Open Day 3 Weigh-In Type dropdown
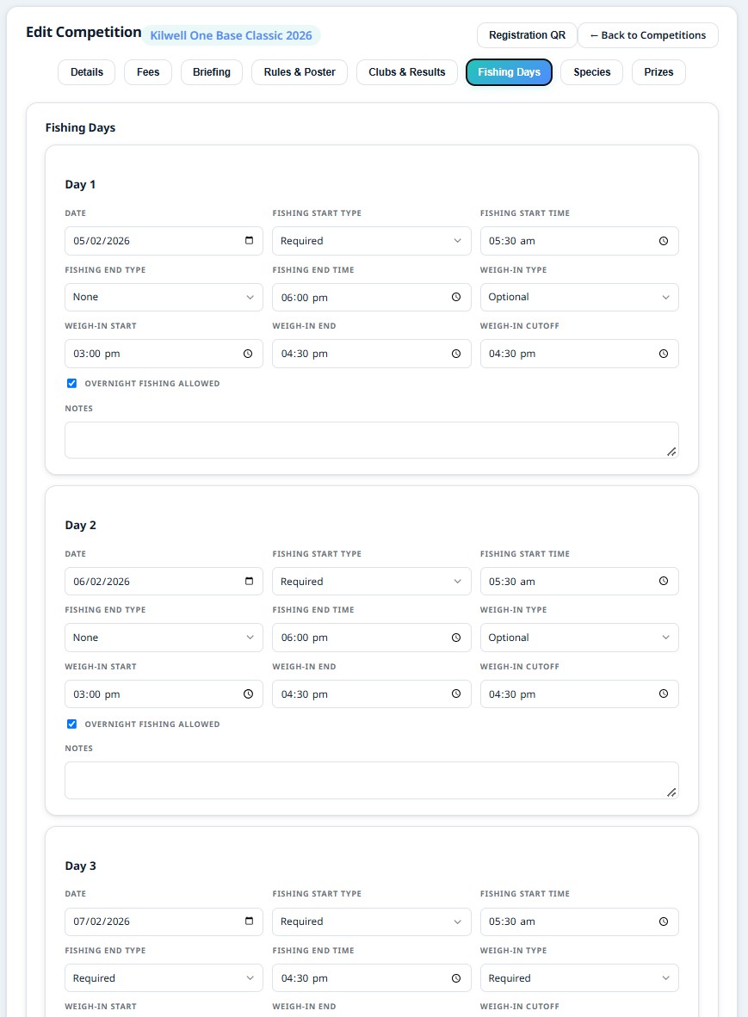748x1017 pixels. tap(579, 978)
